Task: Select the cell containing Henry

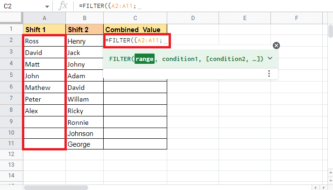Action: tap(85, 41)
